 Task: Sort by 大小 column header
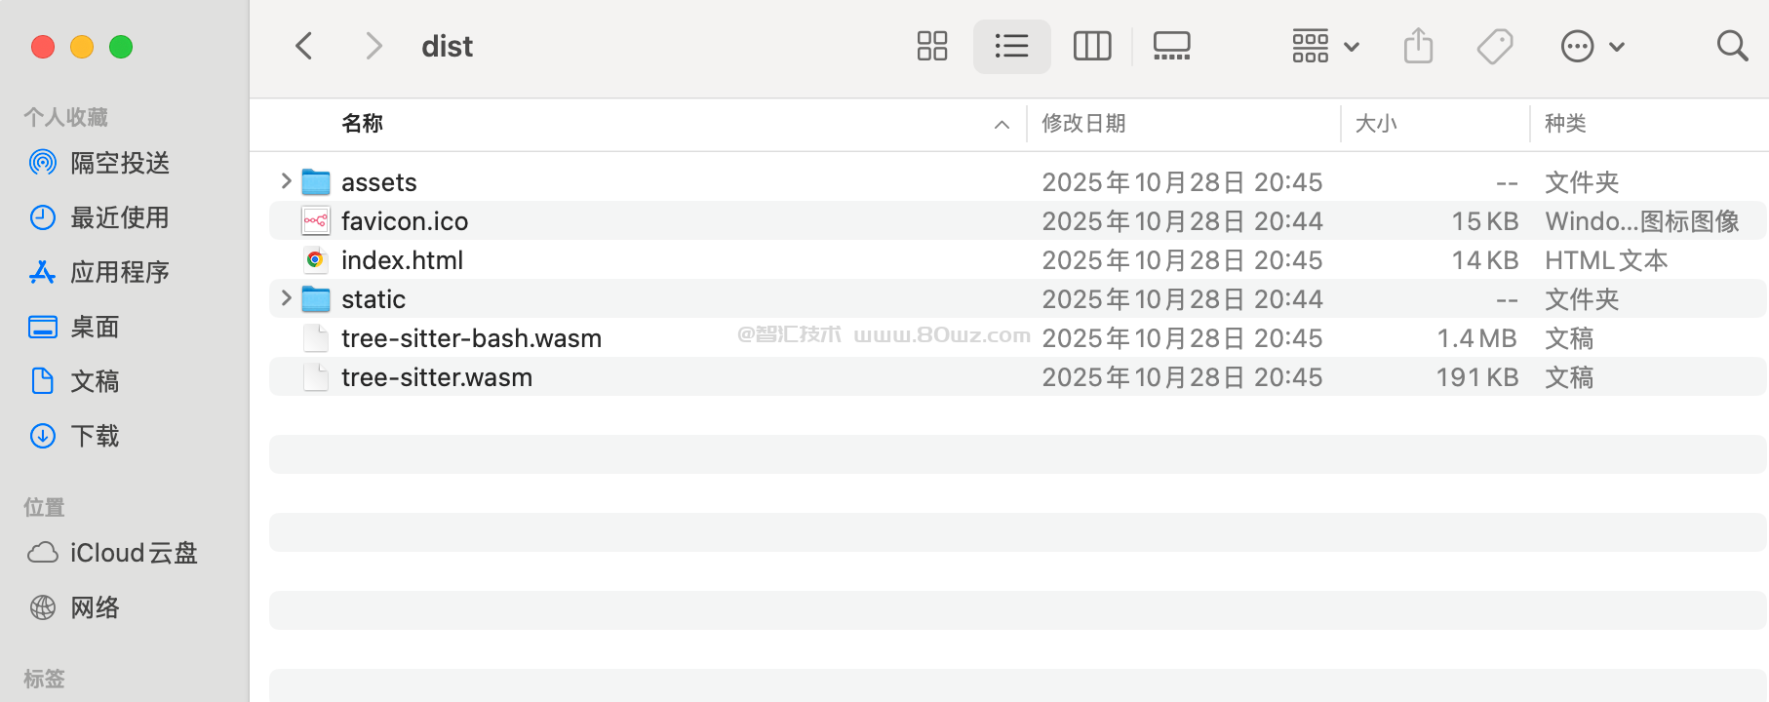click(x=1375, y=124)
